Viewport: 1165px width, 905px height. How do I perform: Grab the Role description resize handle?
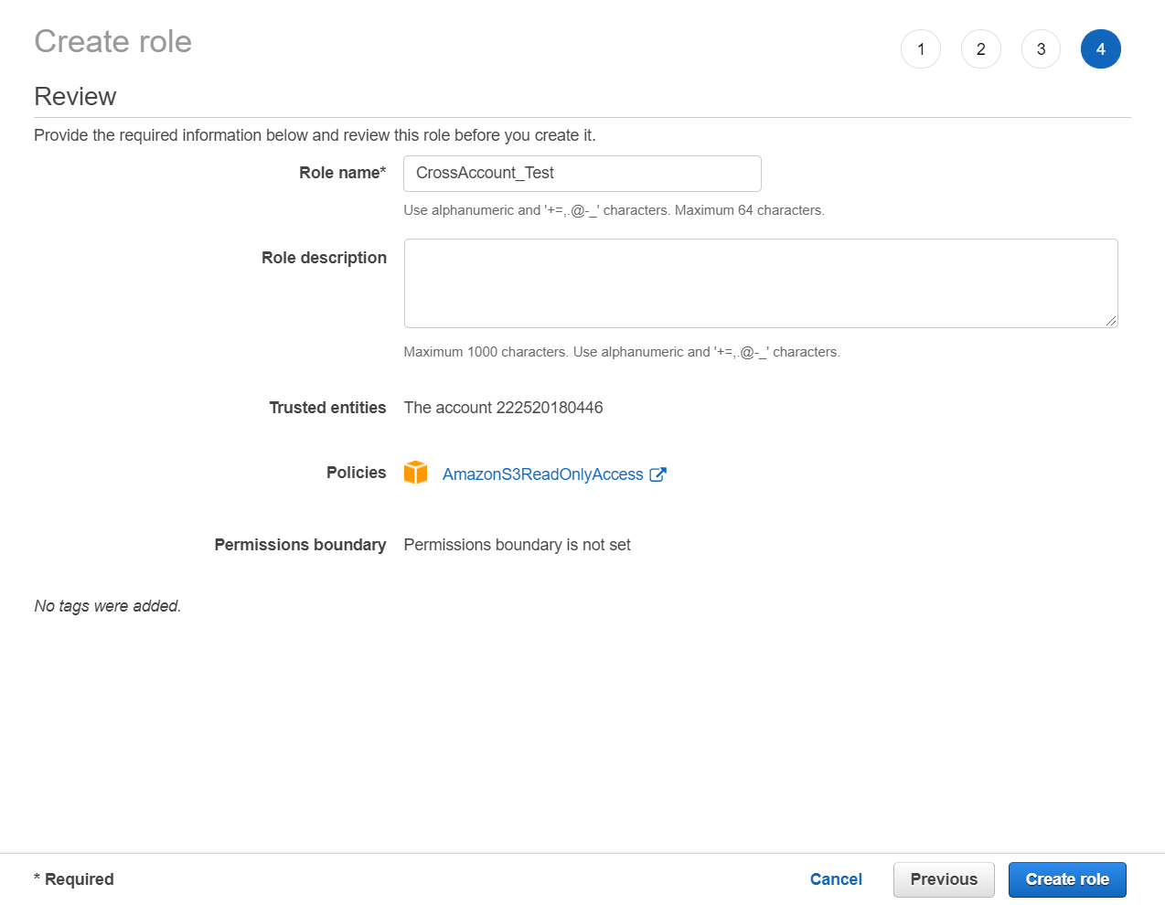click(1110, 320)
